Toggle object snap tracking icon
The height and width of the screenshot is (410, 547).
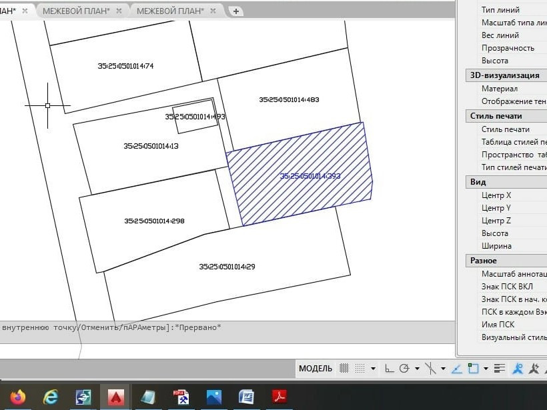pos(457,368)
